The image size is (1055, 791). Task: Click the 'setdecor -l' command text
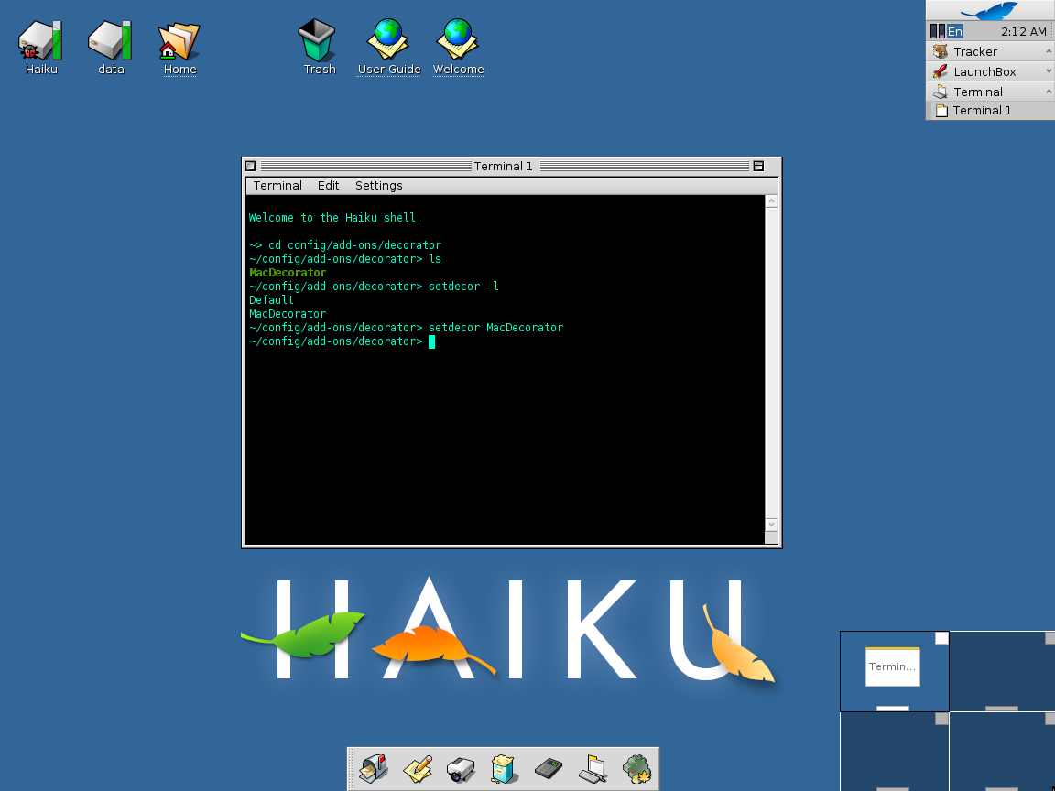click(463, 287)
